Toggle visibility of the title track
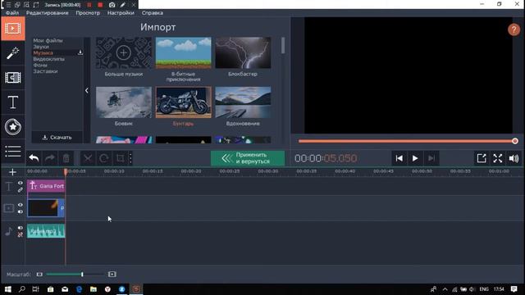The height and width of the screenshot is (295, 525). 21,183
